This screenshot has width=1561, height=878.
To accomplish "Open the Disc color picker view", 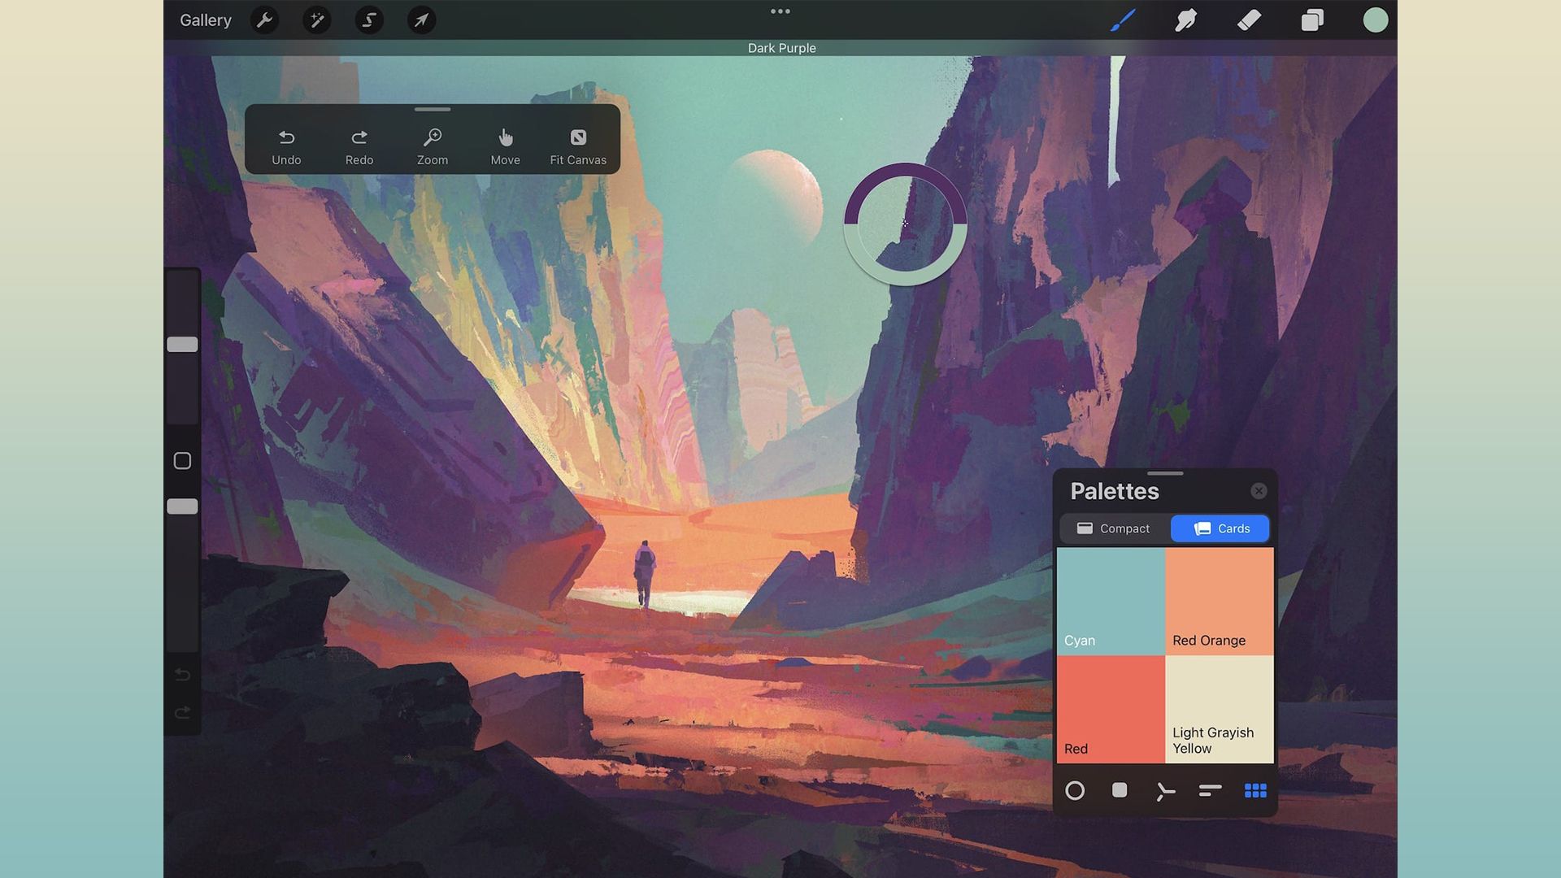I will [1076, 790].
